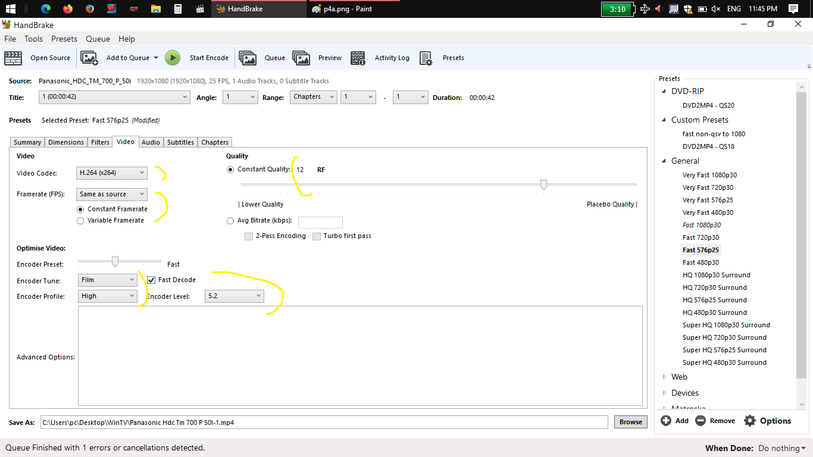Click the Add preset plus icon
The image size is (813, 457).
coord(666,421)
